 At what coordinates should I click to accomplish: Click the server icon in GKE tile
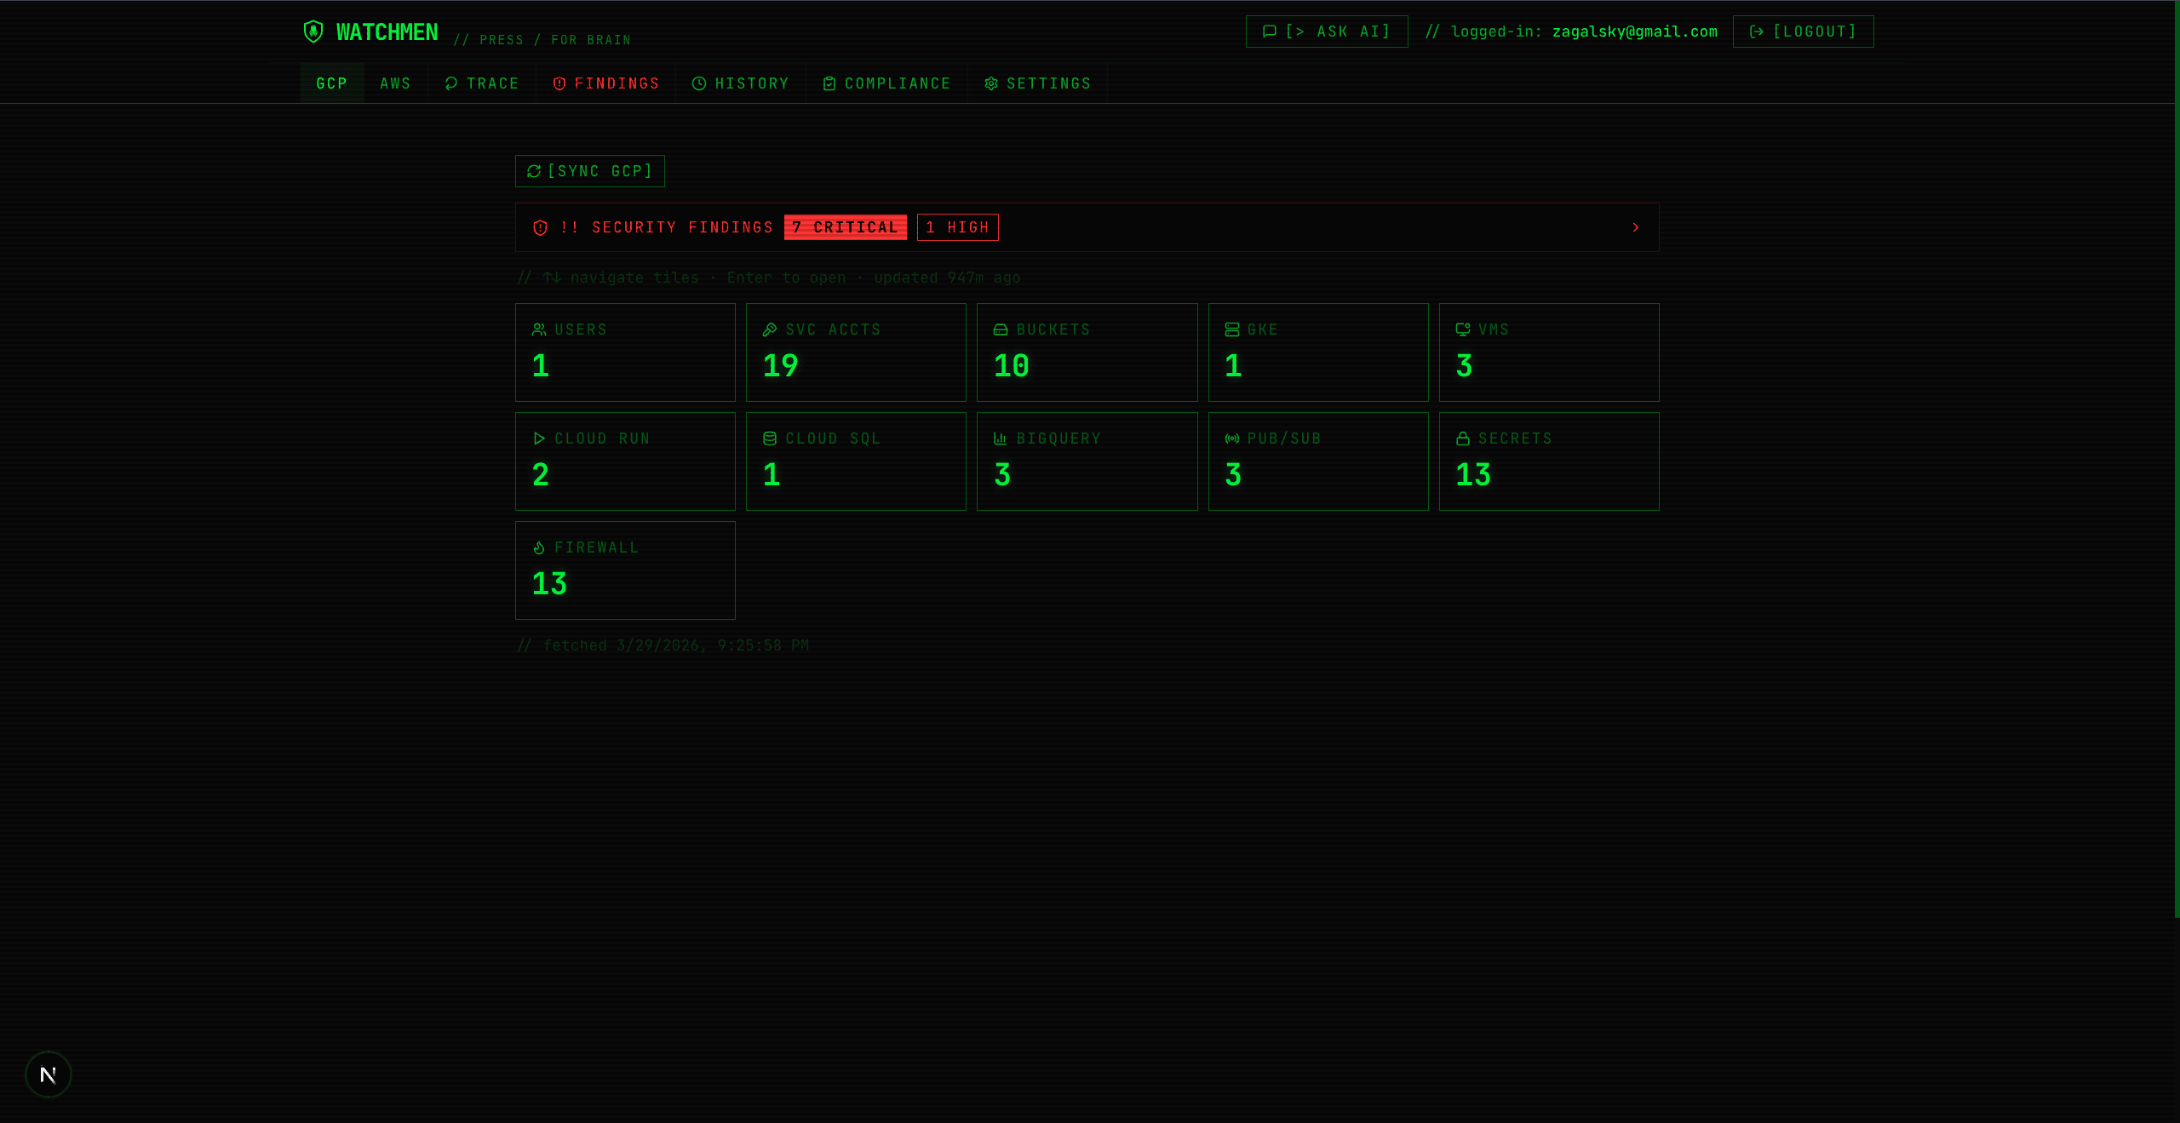(x=1232, y=329)
